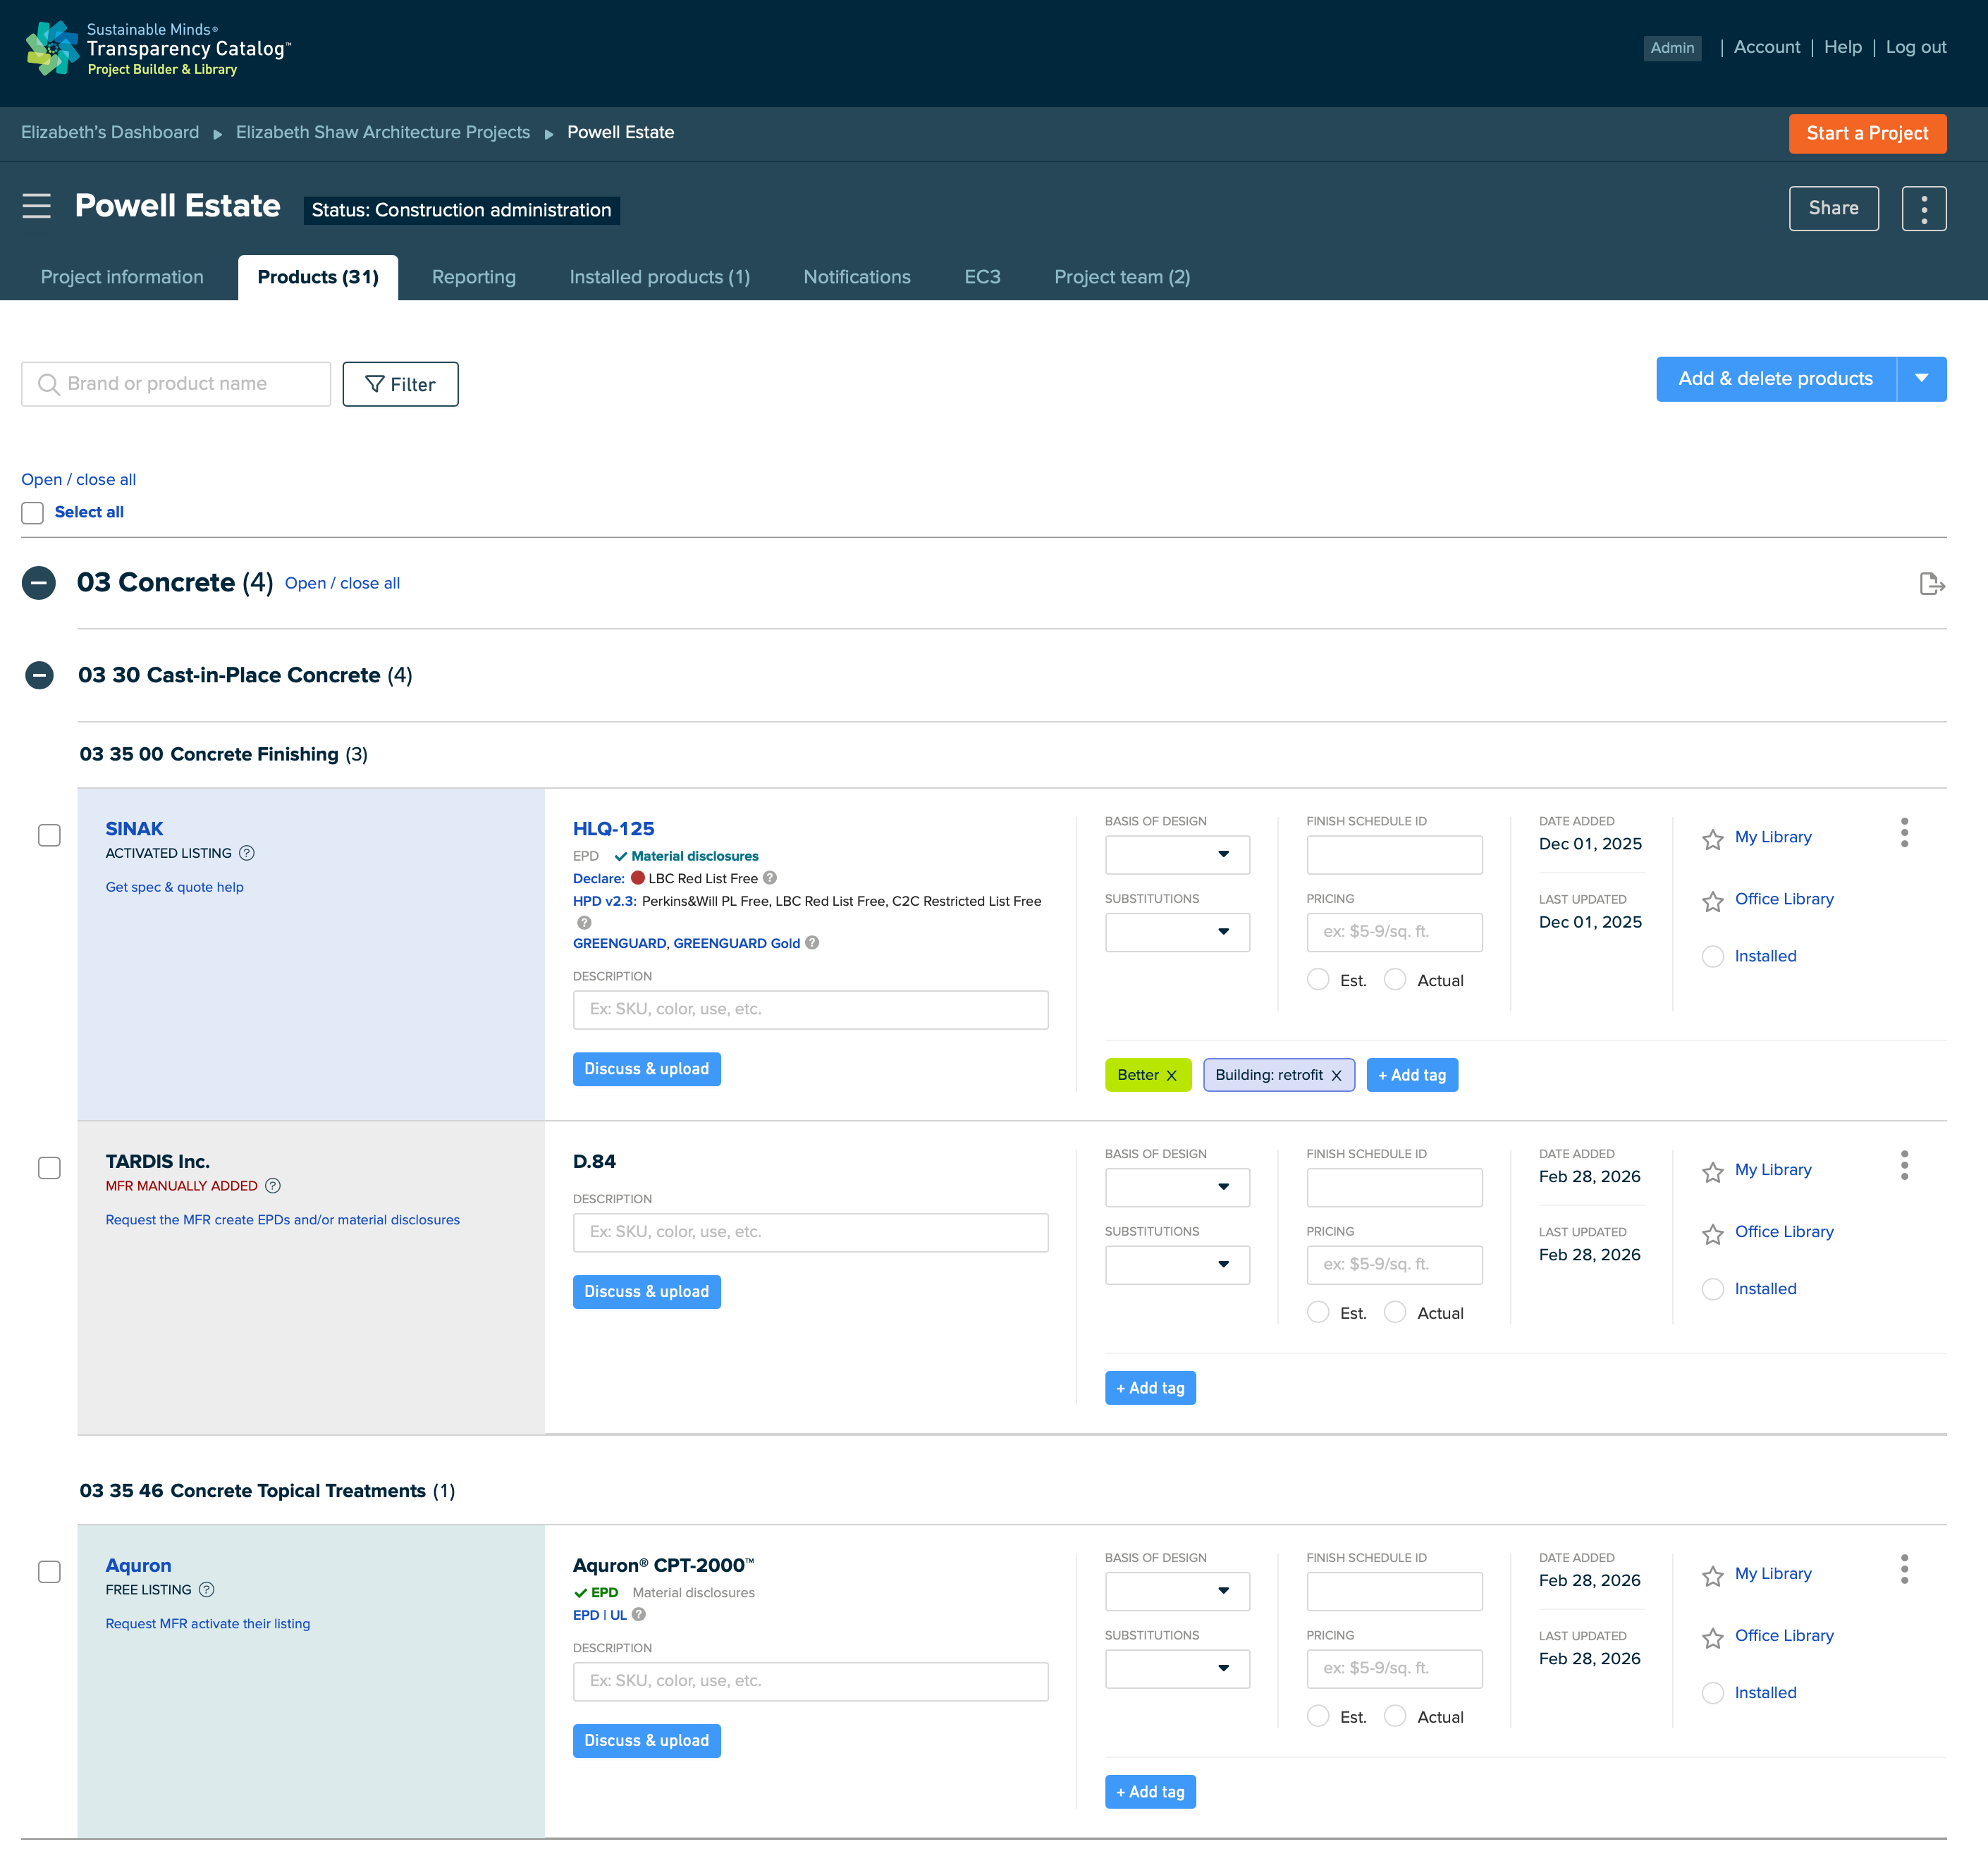Image resolution: width=1988 pixels, height=1851 pixels.
Task: Check the Aquron product checkbox
Action: (x=49, y=1572)
